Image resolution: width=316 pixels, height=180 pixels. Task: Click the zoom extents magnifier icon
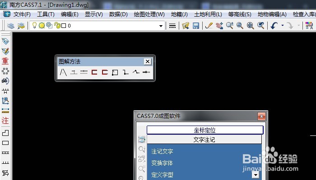250,26
